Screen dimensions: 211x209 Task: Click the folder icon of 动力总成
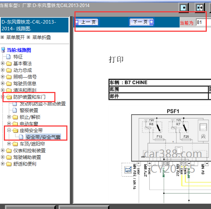click(x=9, y=70)
